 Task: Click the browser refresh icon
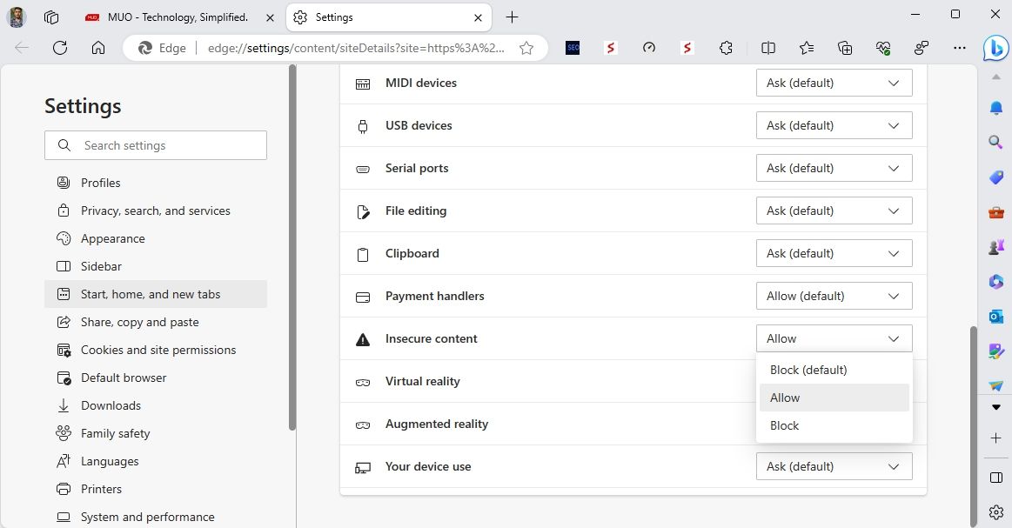(60, 49)
